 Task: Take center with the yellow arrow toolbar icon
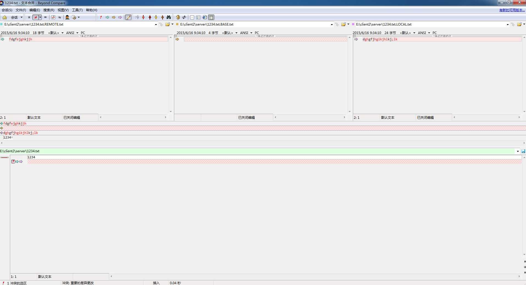click(x=114, y=17)
